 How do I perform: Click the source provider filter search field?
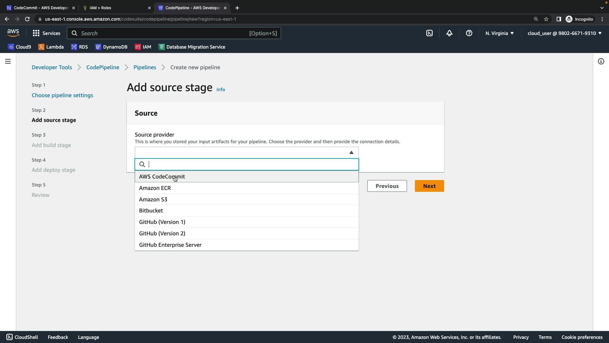251,164
